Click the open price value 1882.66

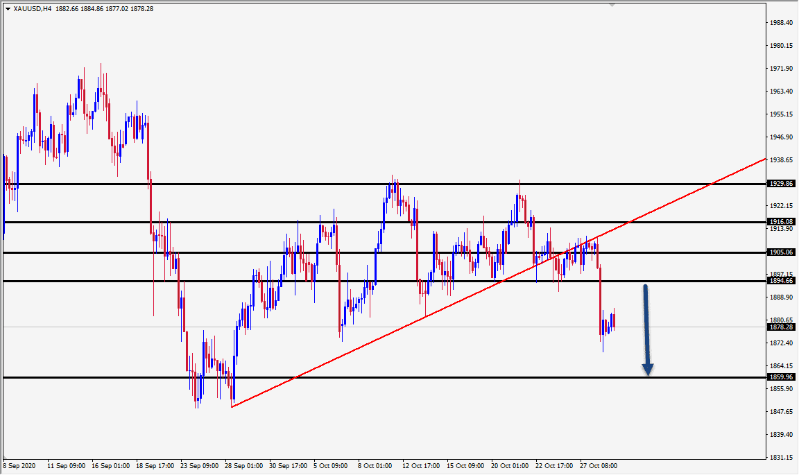67,8
